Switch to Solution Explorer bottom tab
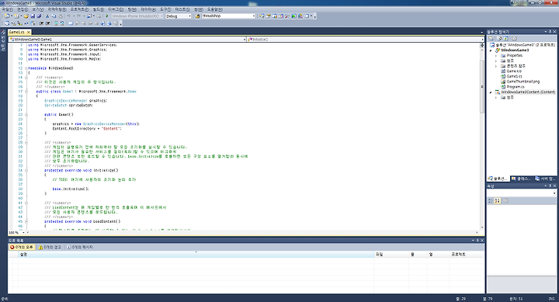The width and height of the screenshot is (559, 302). pyautogui.click(x=498, y=179)
